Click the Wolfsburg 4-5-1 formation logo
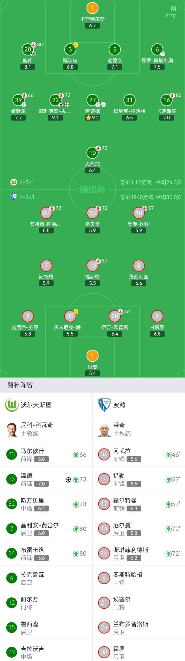 13,182
